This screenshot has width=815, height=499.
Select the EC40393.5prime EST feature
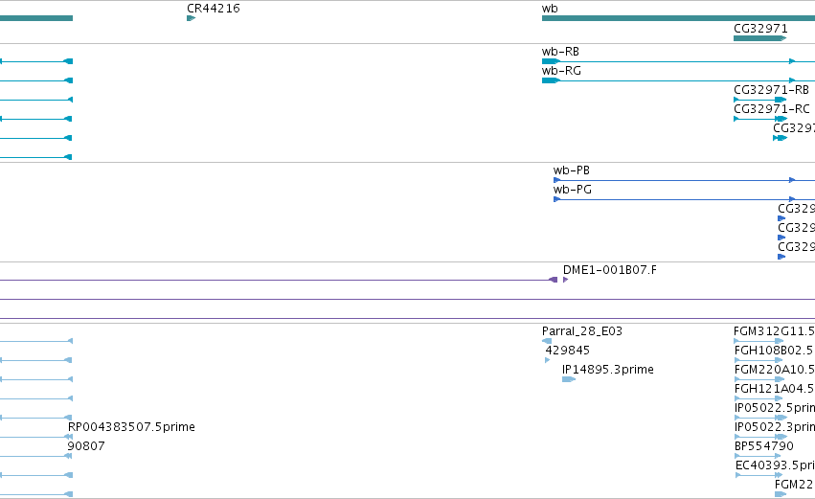[758, 475]
